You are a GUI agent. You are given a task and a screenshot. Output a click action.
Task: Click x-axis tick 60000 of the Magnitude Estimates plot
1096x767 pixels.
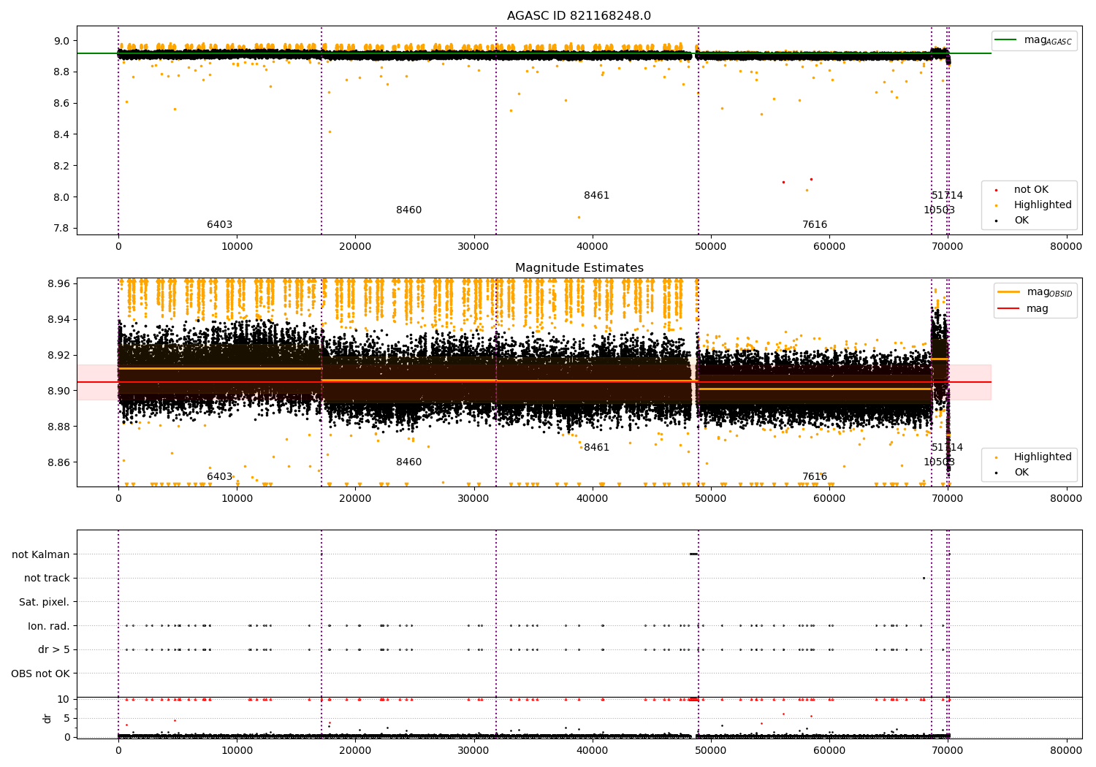click(x=829, y=499)
